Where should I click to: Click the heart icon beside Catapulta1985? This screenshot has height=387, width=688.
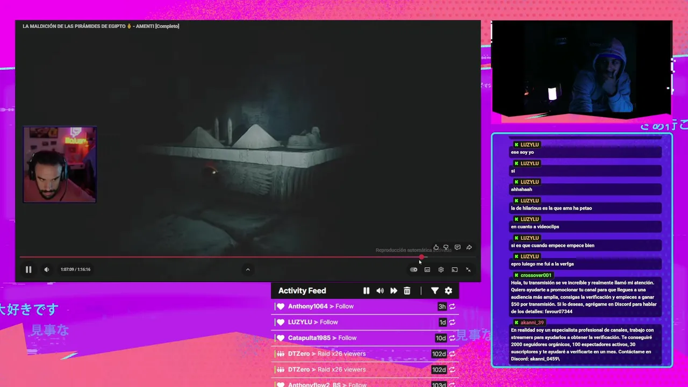click(280, 338)
